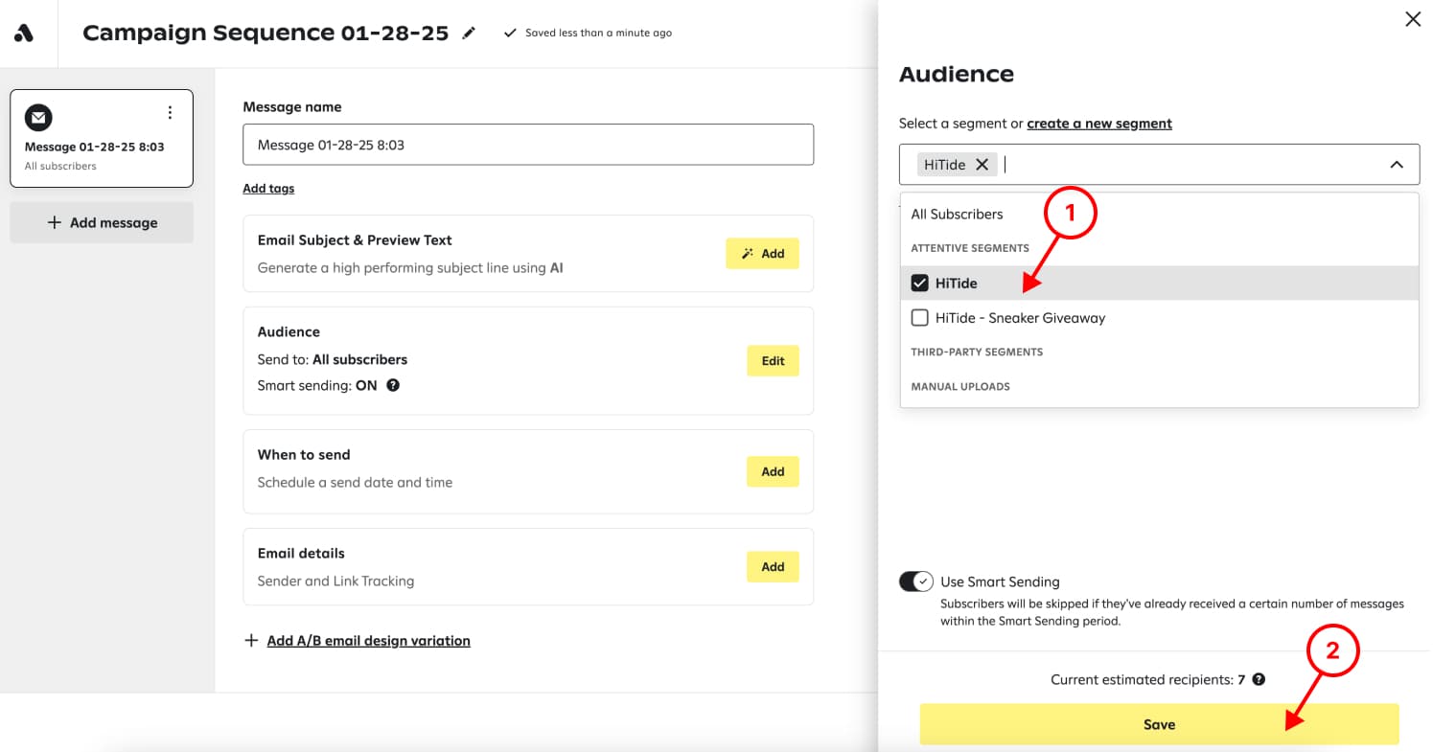1433x752 pixels.
Task: Click Add message button in sidebar
Action: pyautogui.click(x=102, y=222)
